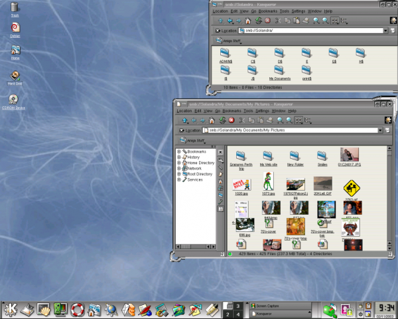The height and width of the screenshot is (319, 398).
Task: Reload the My Pictures listing
Action: pos(222,120)
